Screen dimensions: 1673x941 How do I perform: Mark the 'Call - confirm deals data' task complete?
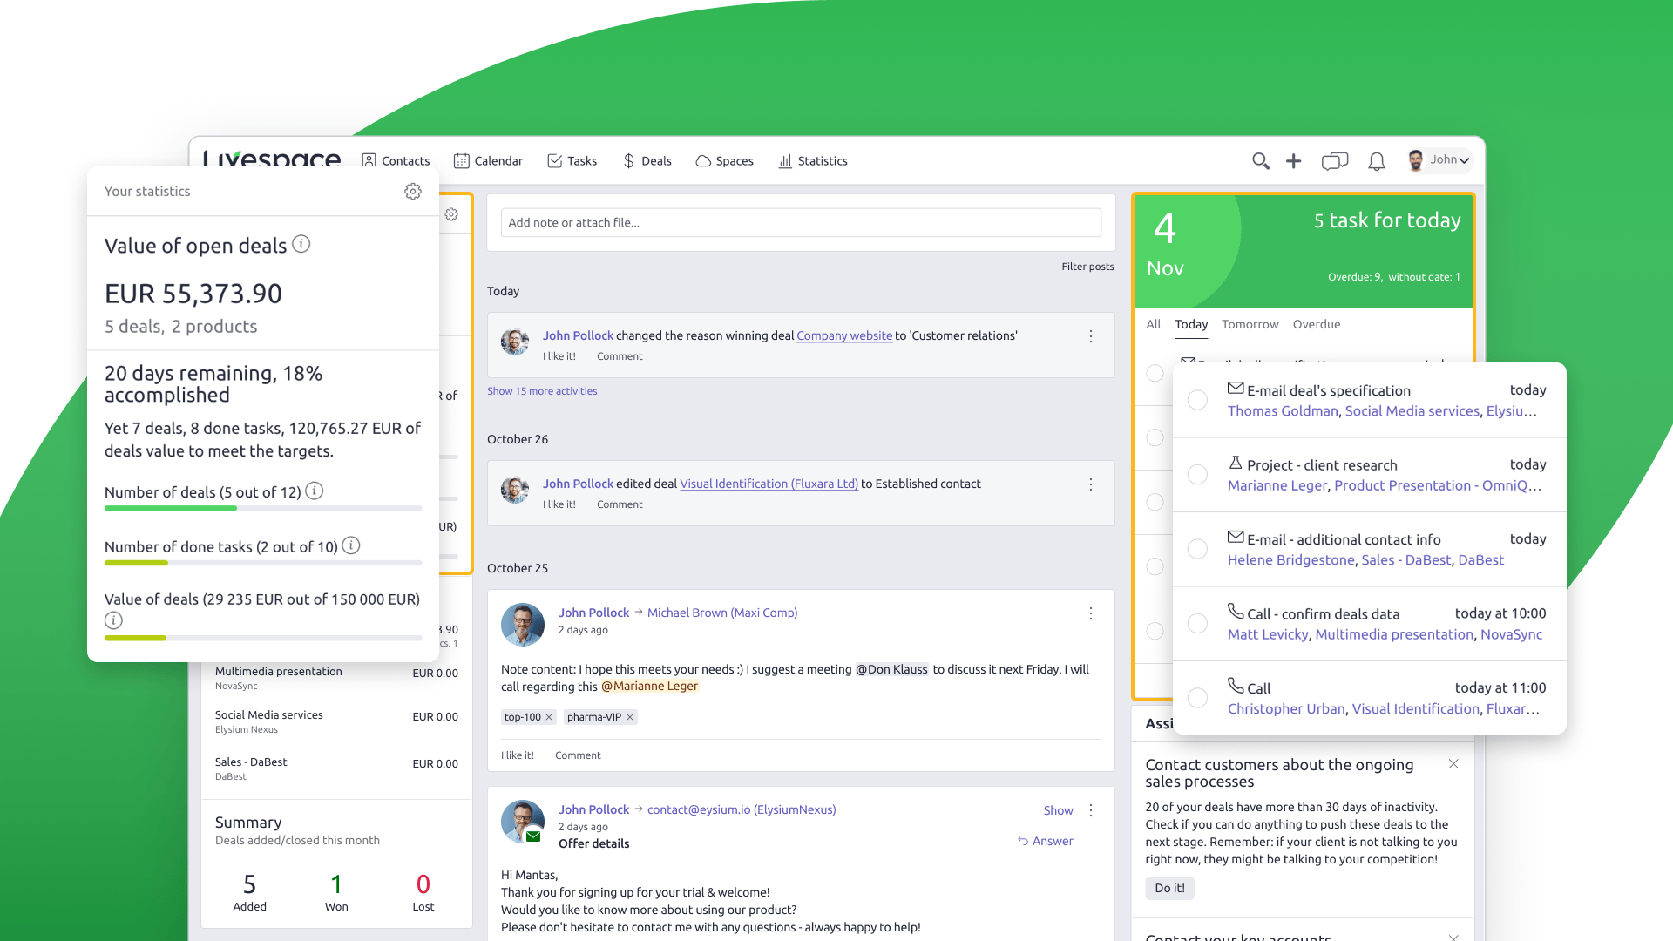point(1197,623)
